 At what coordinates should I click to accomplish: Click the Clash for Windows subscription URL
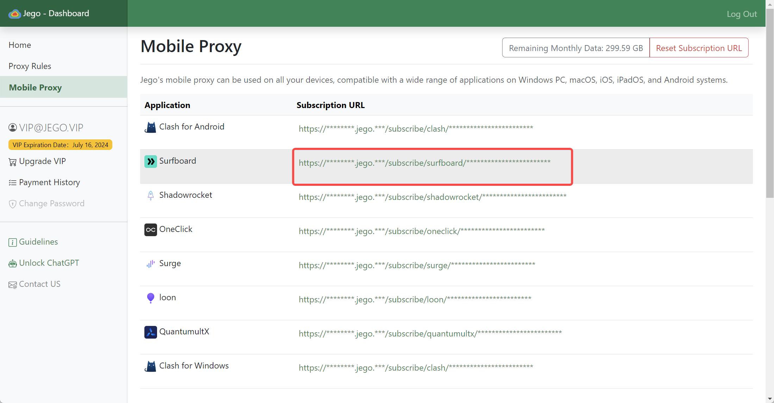pos(416,367)
